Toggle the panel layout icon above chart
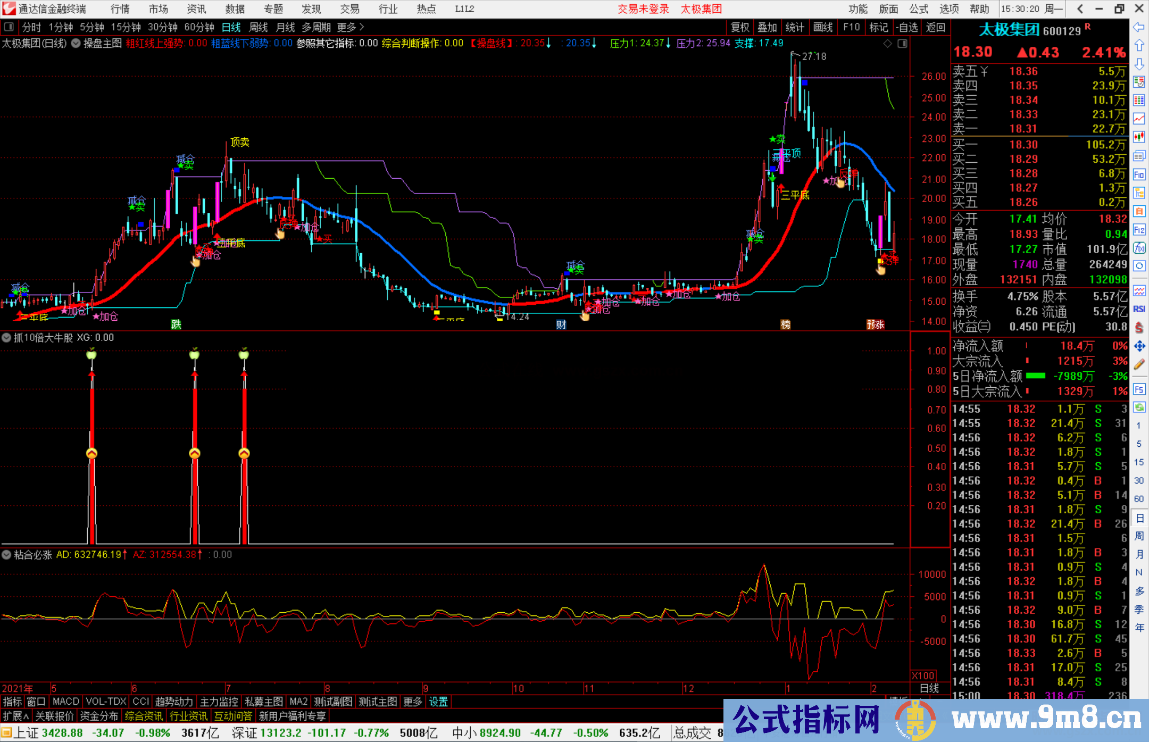The height and width of the screenshot is (742, 1149). (902, 44)
